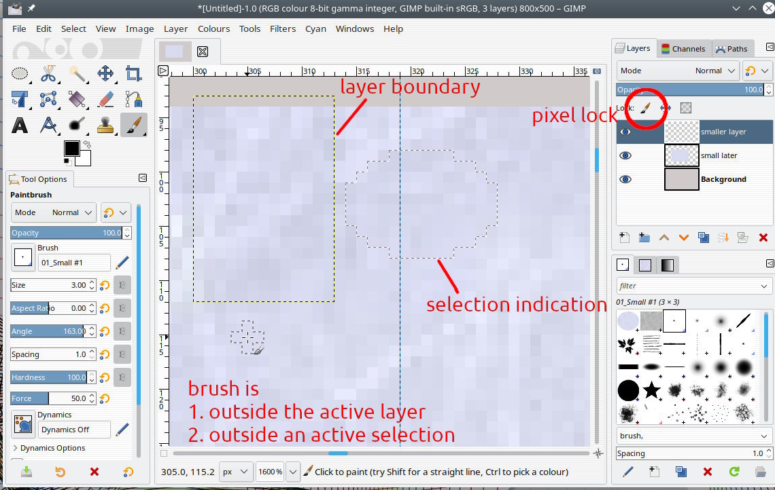Select the Scissors Select tool

pos(48,74)
